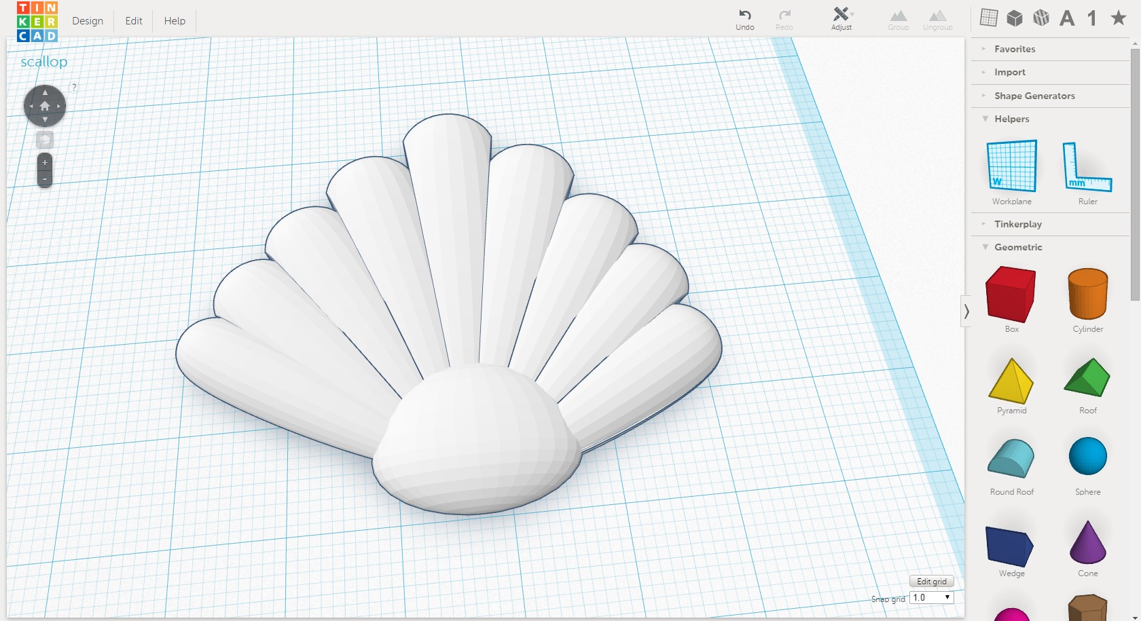The width and height of the screenshot is (1141, 621).
Task: Undo the last action
Action: 745,19
